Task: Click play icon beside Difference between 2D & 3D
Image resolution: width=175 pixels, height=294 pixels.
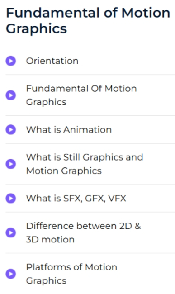Action: (11, 232)
